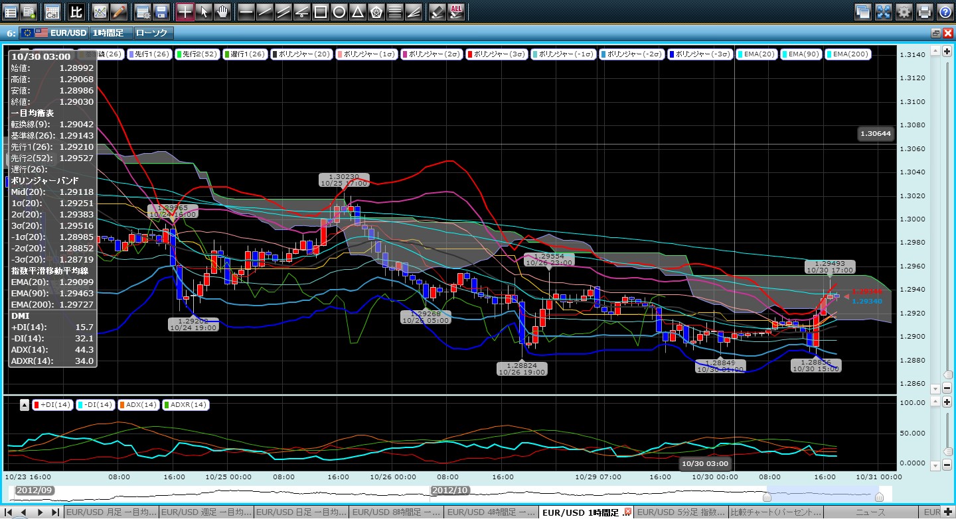Toggle the ボリンジャー(20) indicator legend

click(299, 54)
